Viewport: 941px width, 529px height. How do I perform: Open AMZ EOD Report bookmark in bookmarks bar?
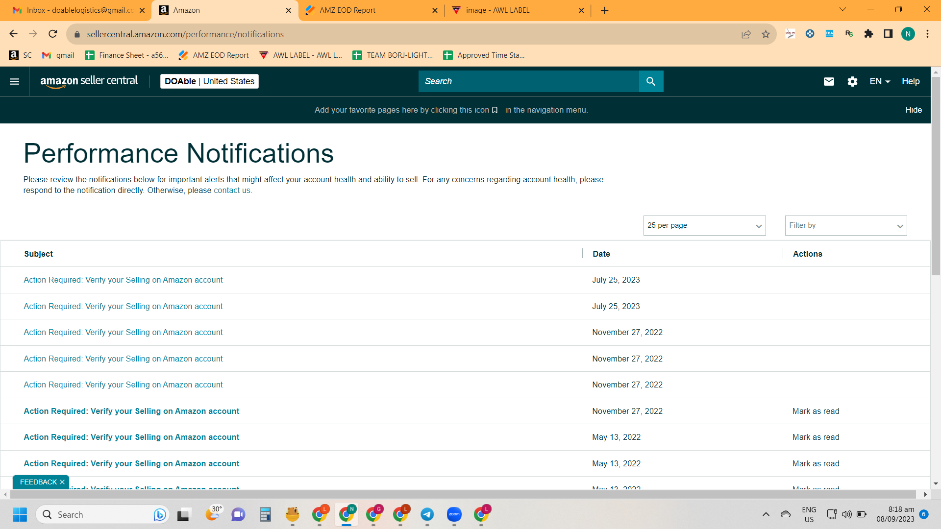(213, 55)
